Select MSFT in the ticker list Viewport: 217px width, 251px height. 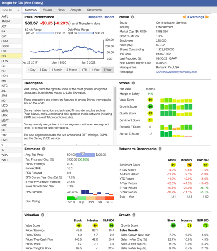(11, 120)
